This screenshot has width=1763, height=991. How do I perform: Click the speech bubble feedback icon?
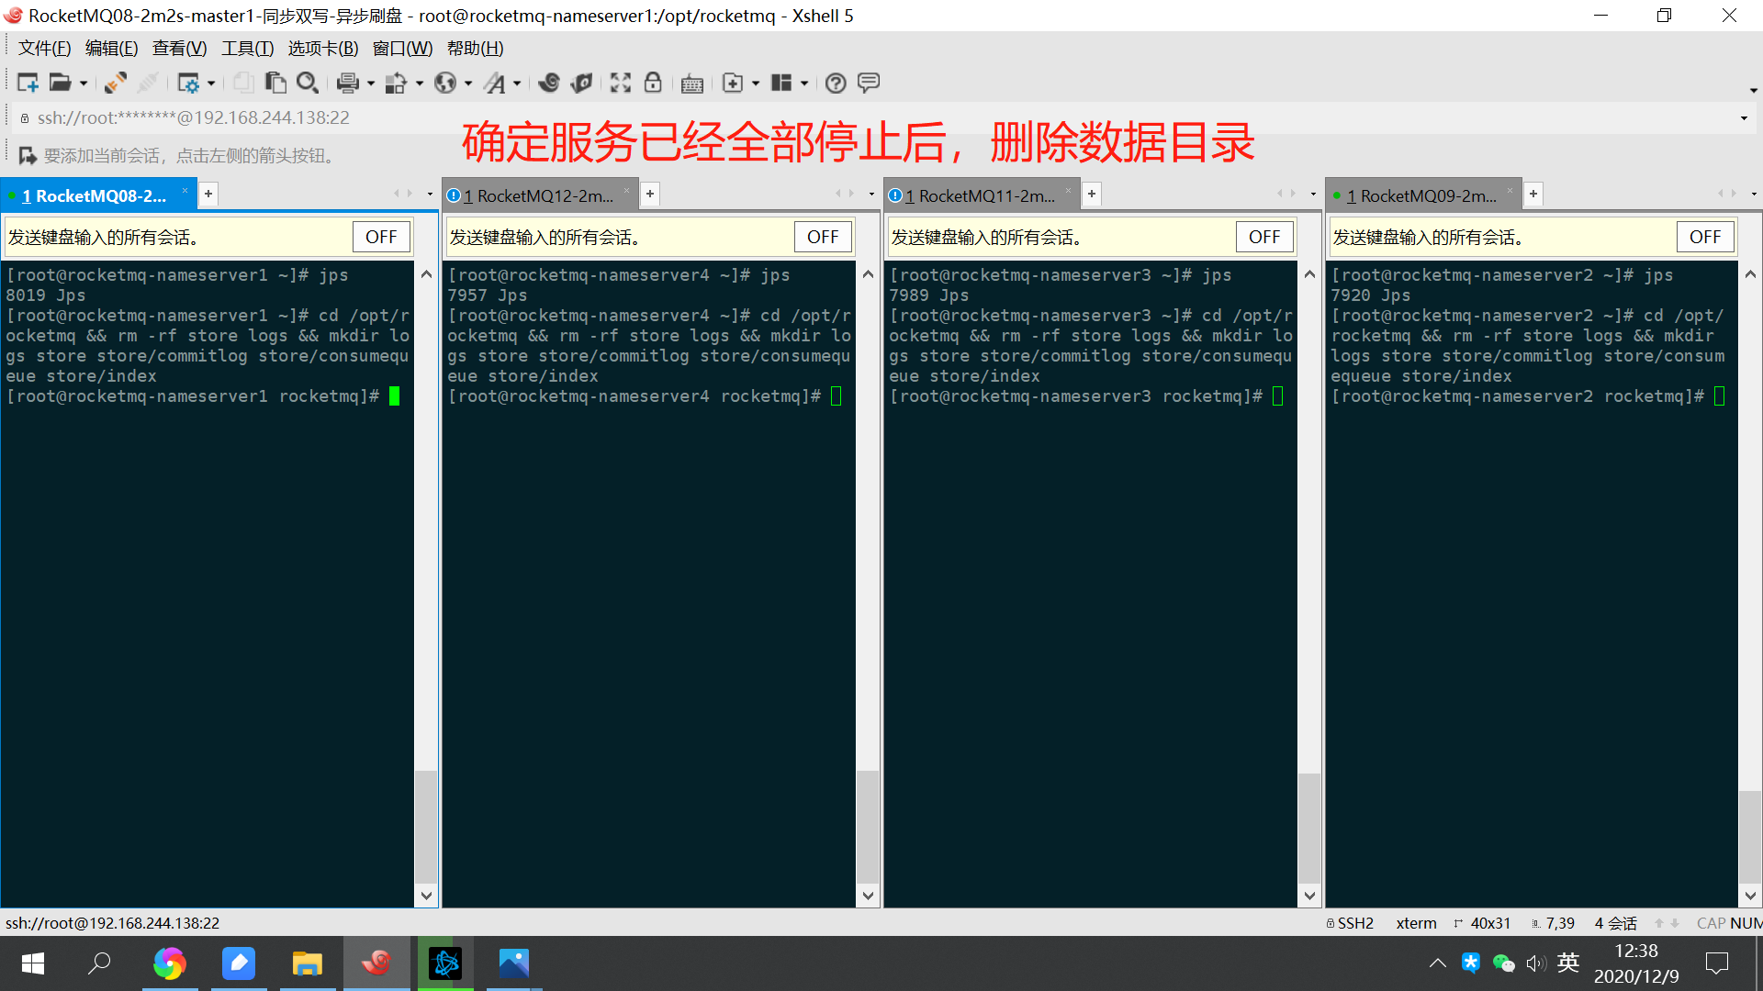point(869,83)
